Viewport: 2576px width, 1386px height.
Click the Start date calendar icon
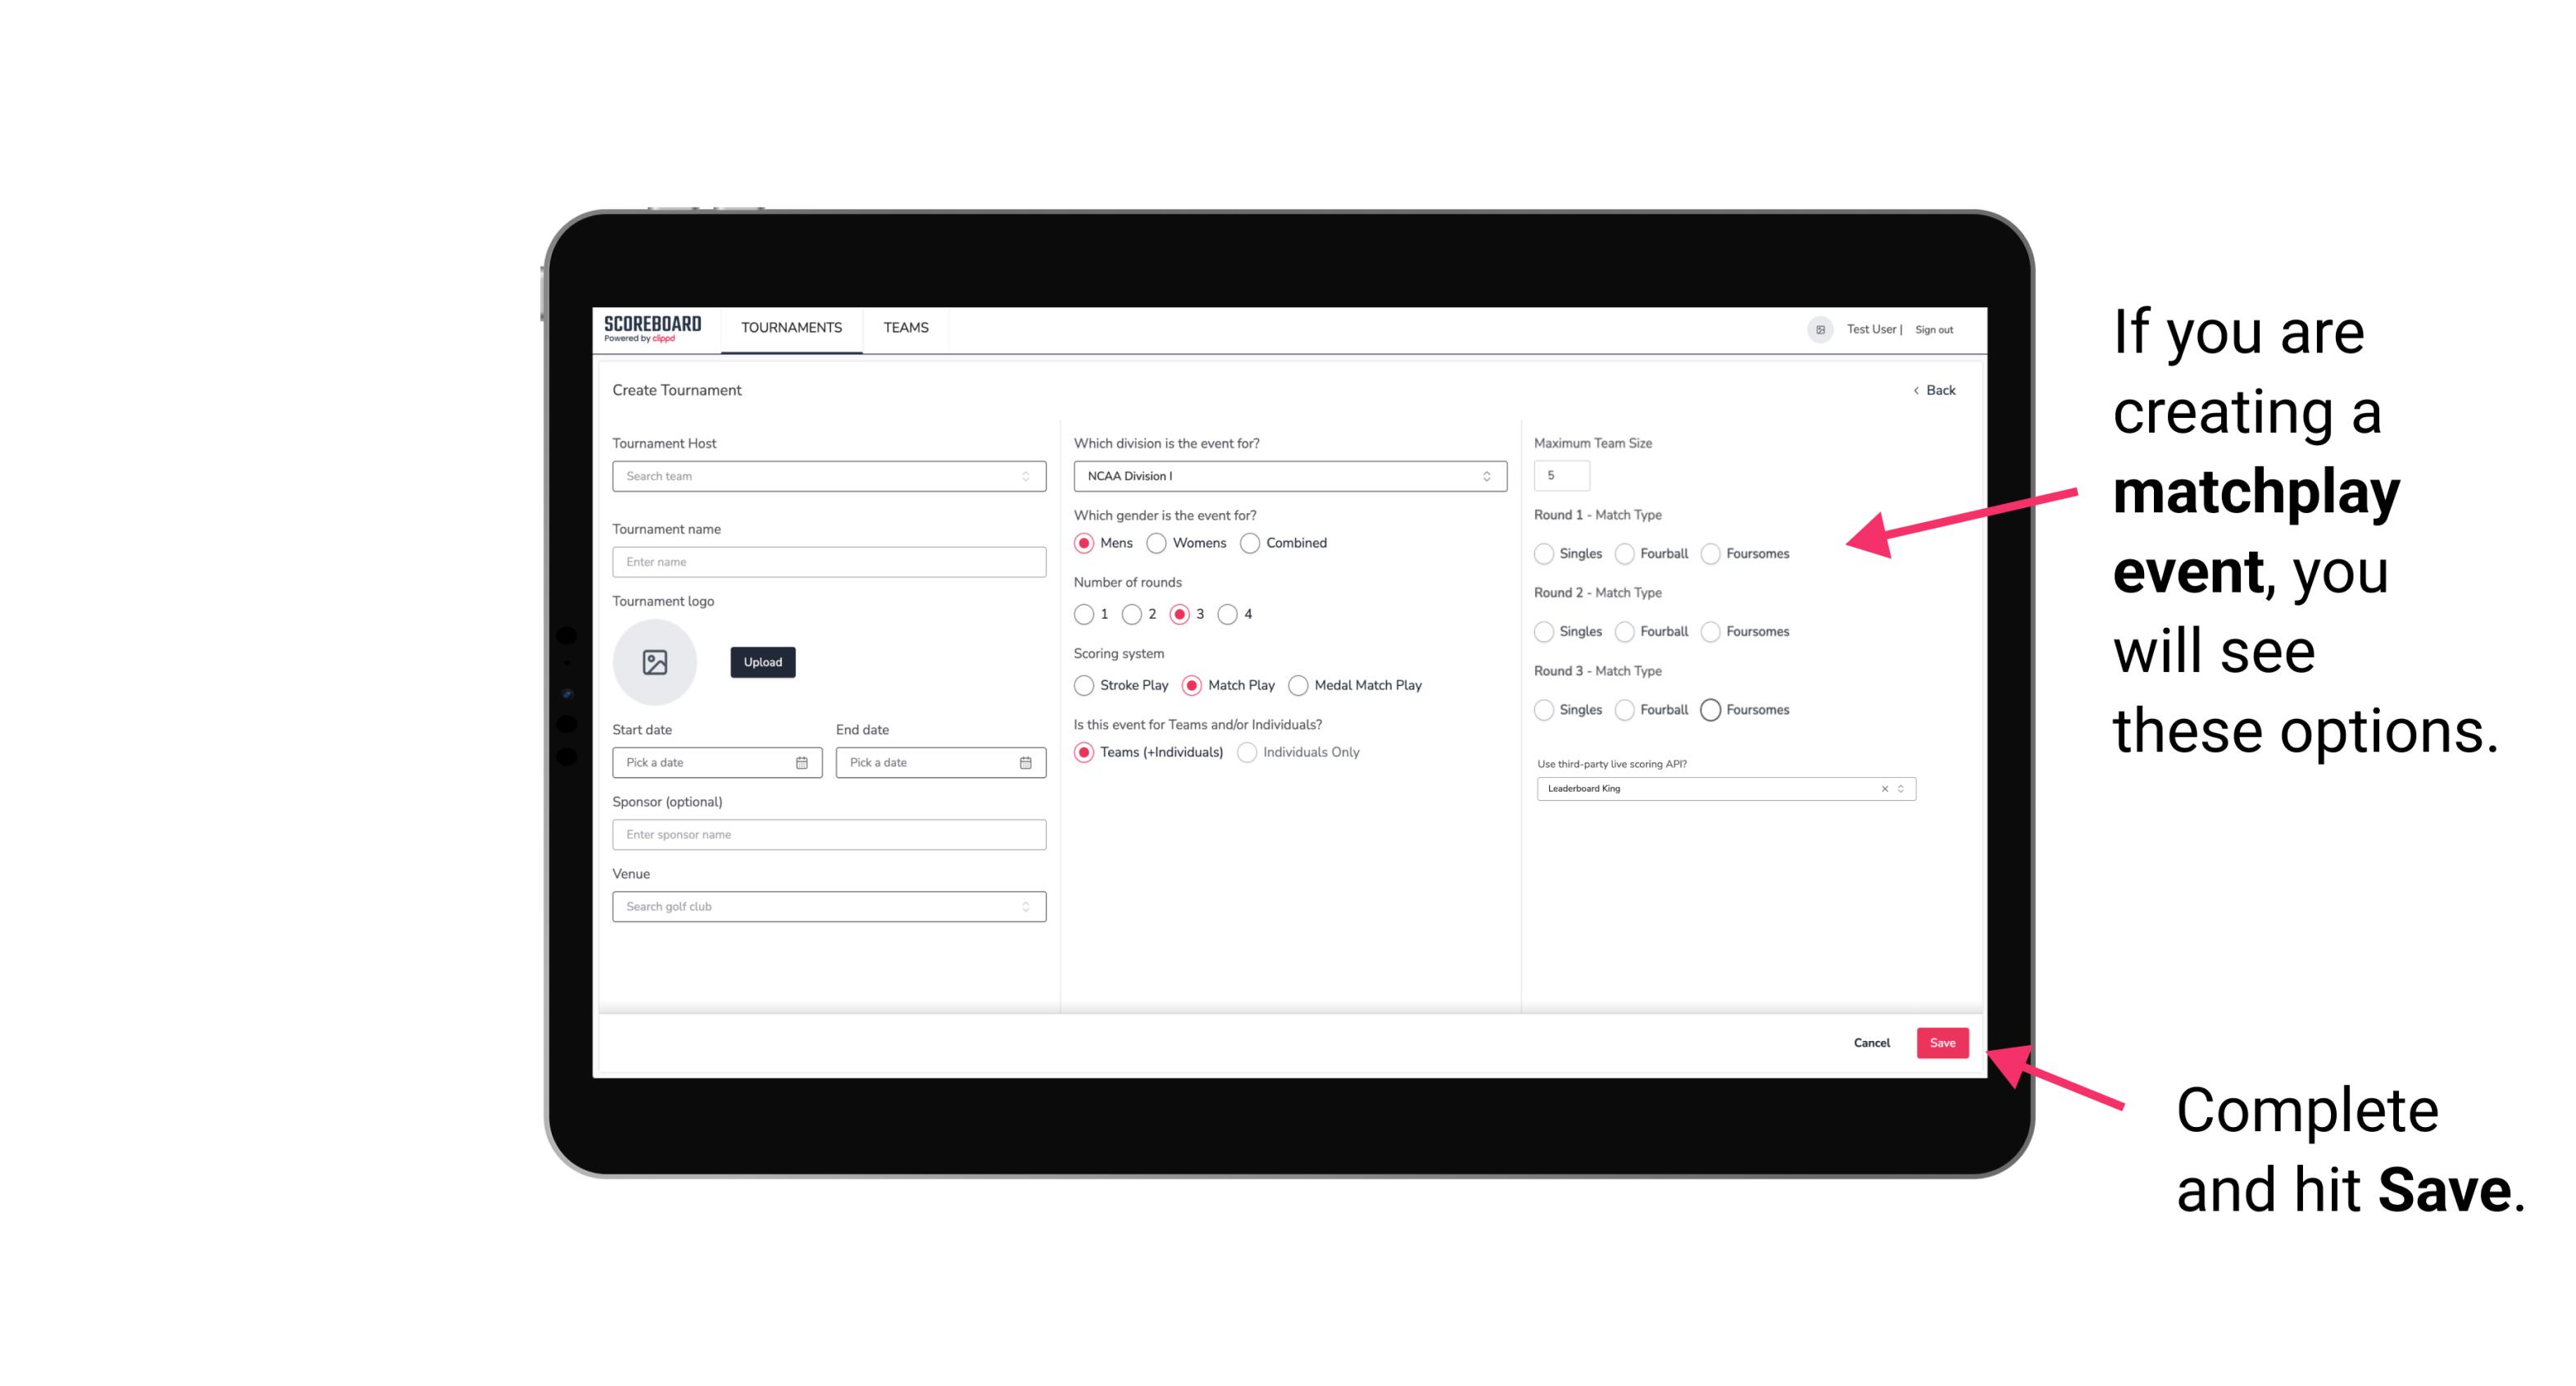[x=802, y=761]
